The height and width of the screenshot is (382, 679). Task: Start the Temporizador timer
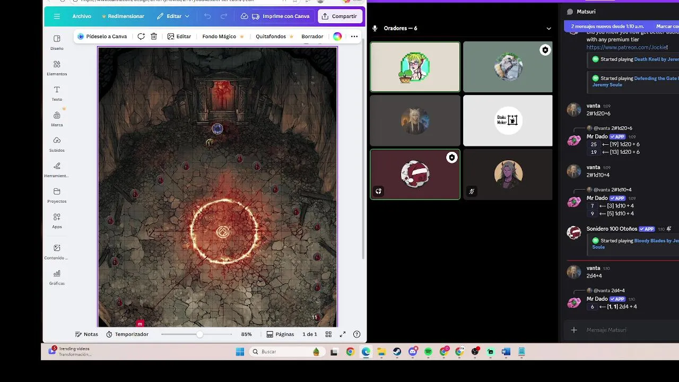[127, 334]
